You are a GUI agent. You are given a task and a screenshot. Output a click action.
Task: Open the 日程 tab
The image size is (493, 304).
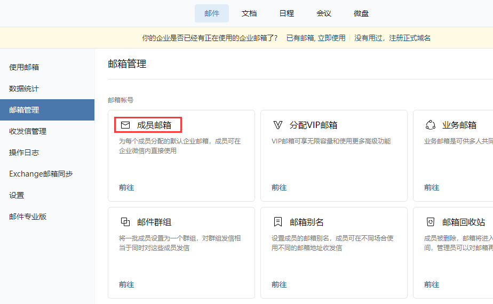tap(287, 13)
